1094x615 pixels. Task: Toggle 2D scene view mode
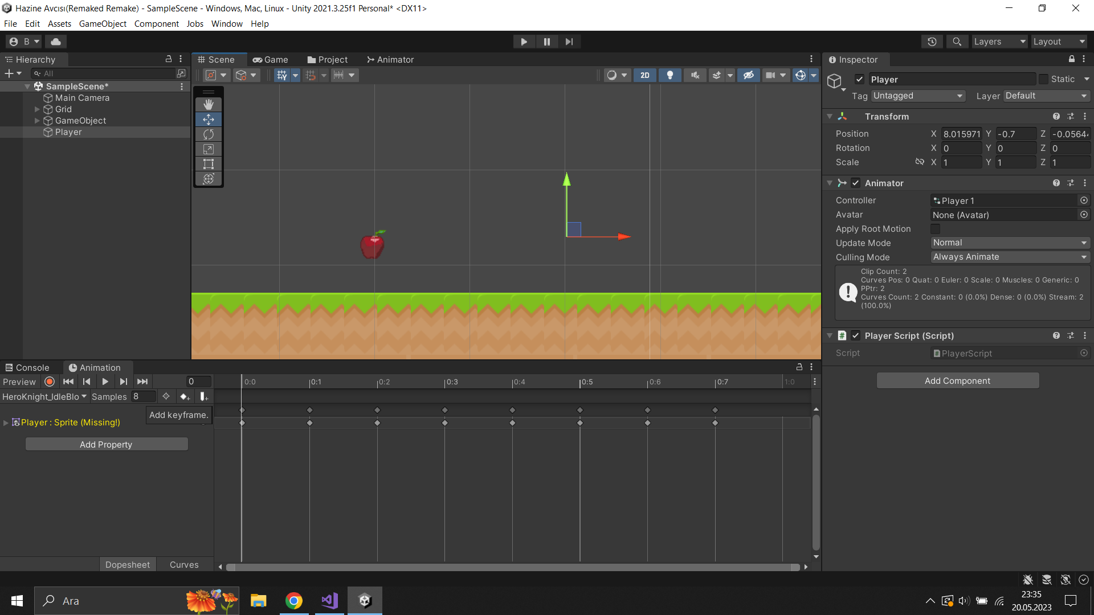pos(644,75)
